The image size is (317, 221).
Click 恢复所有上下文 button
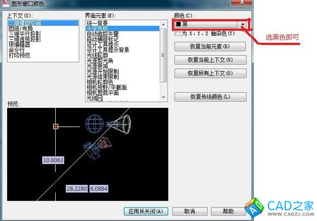(x=210, y=73)
